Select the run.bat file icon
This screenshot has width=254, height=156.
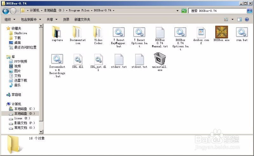242,32
